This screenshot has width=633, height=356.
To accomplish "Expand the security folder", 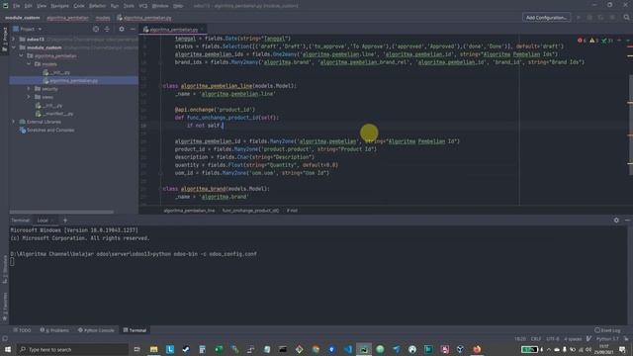I will click(29, 88).
